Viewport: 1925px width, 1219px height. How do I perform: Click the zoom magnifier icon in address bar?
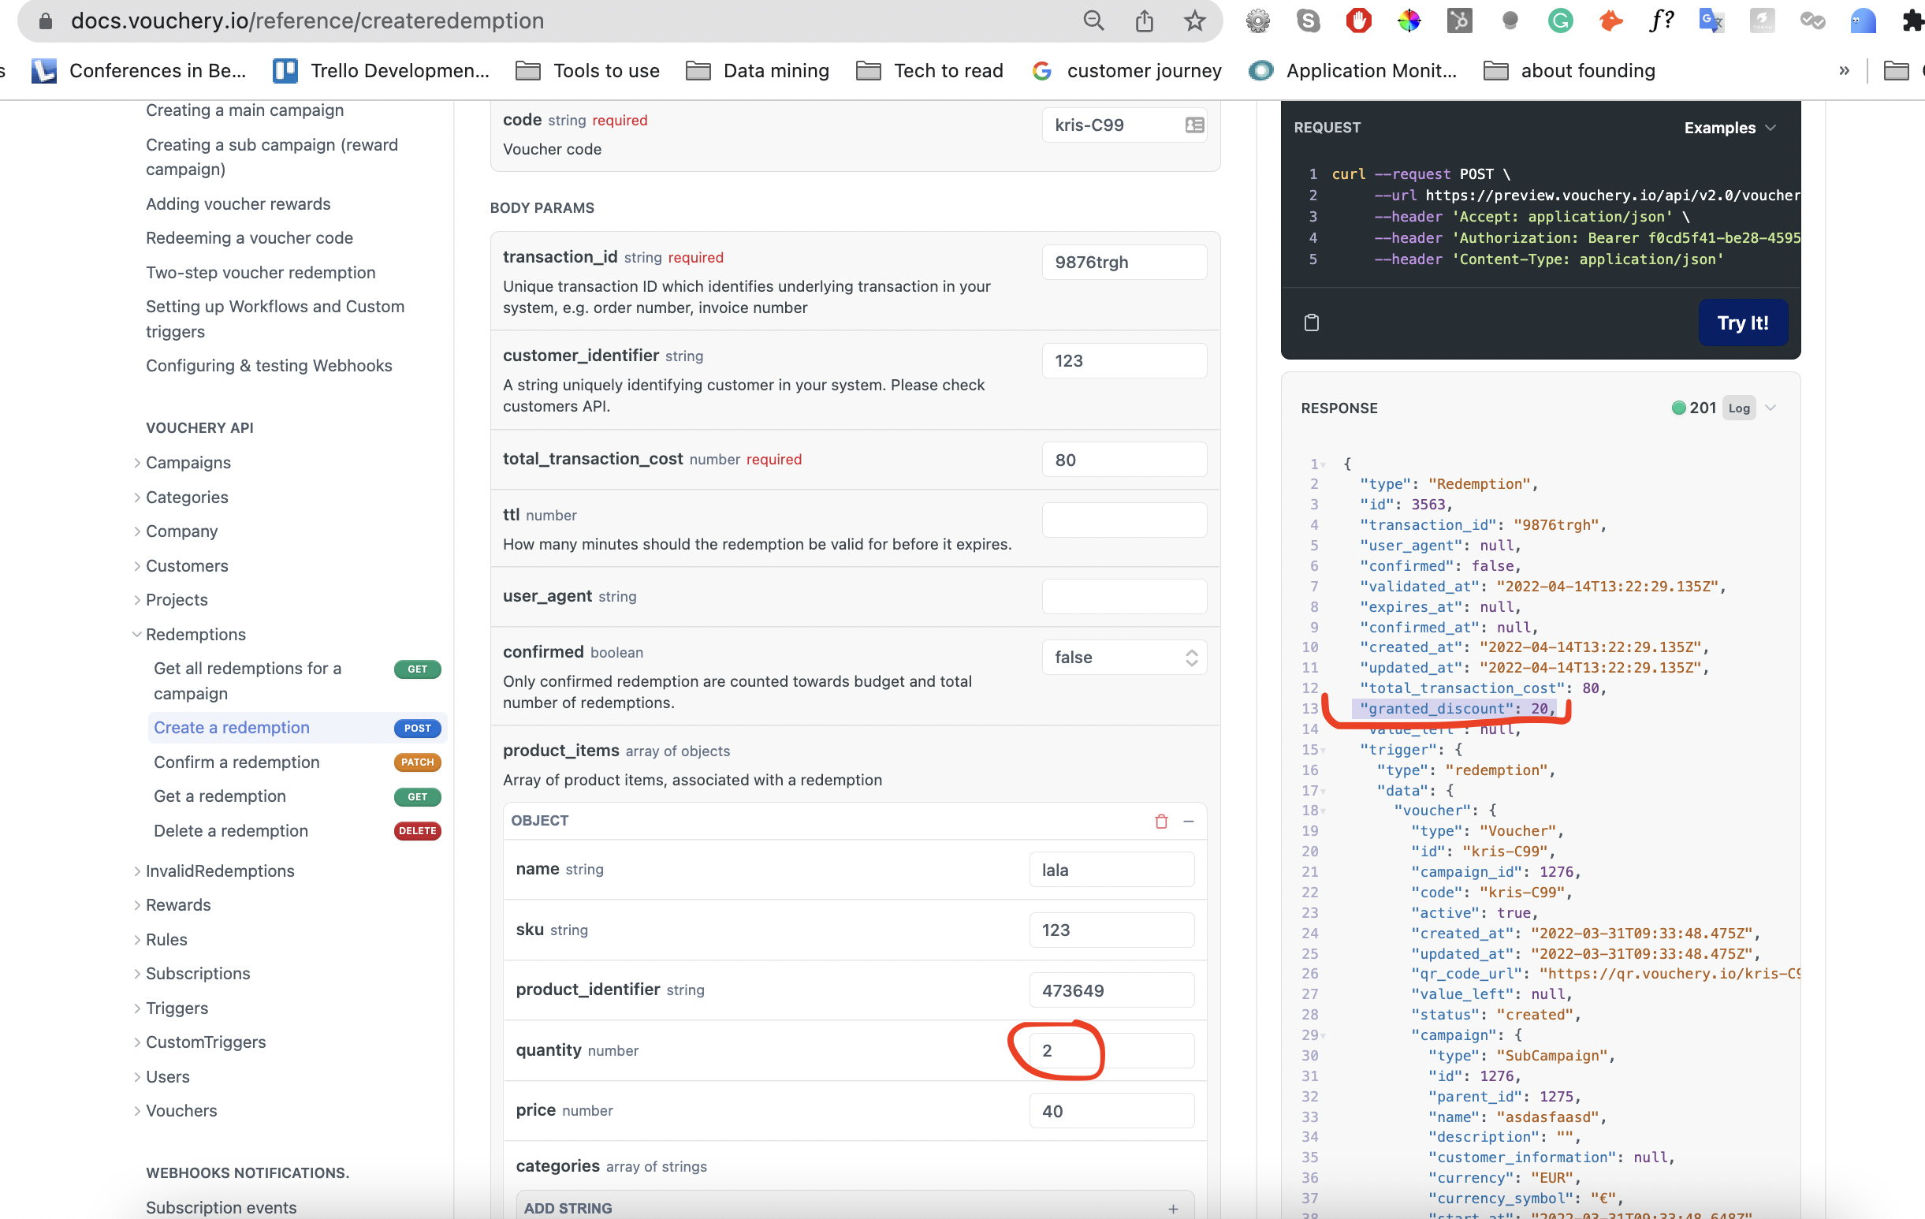(1093, 21)
